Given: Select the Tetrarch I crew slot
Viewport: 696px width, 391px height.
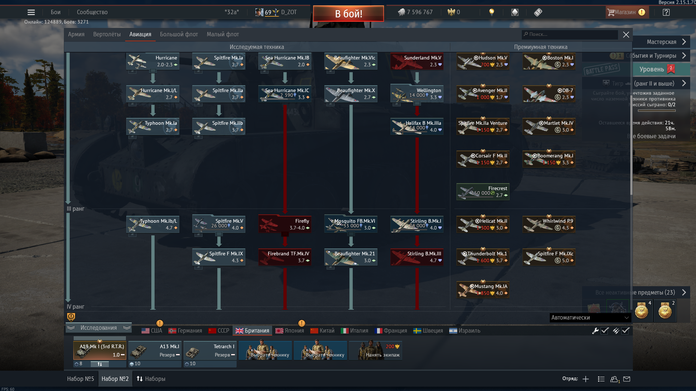Looking at the screenshot, I should (210, 350).
